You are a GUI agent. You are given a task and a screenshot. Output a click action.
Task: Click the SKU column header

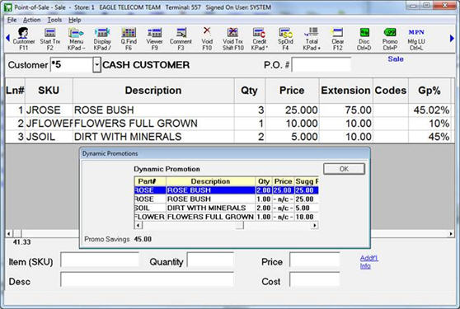point(49,91)
